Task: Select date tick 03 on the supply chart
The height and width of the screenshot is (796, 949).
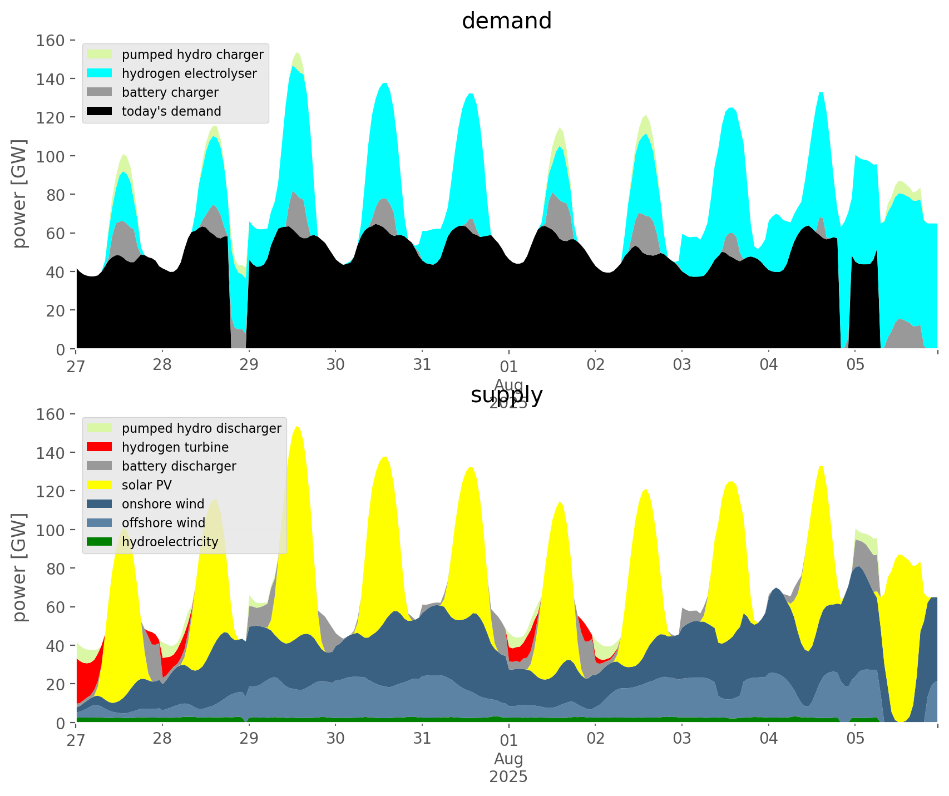Action: pyautogui.click(x=681, y=739)
